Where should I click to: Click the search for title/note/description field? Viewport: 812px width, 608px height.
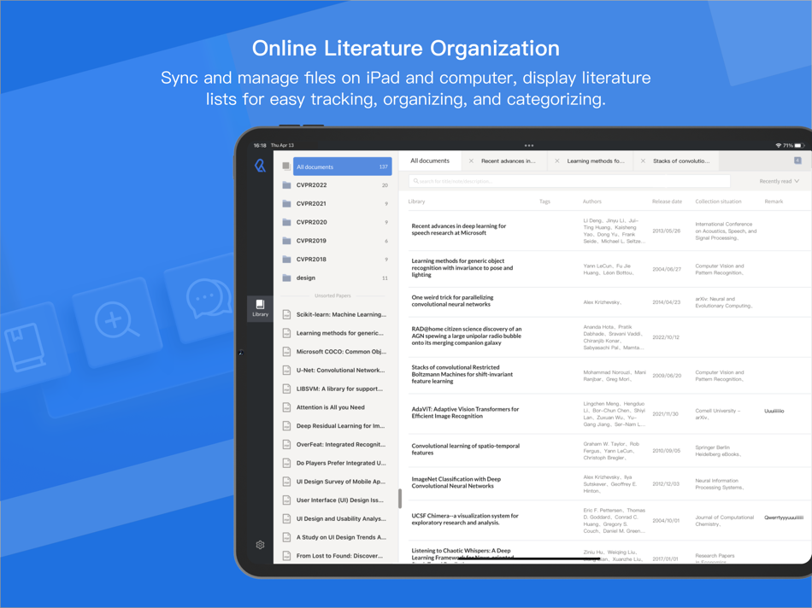(x=569, y=181)
